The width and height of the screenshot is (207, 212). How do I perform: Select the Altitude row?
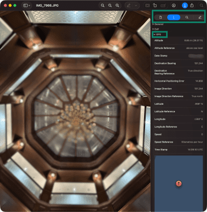(178, 40)
